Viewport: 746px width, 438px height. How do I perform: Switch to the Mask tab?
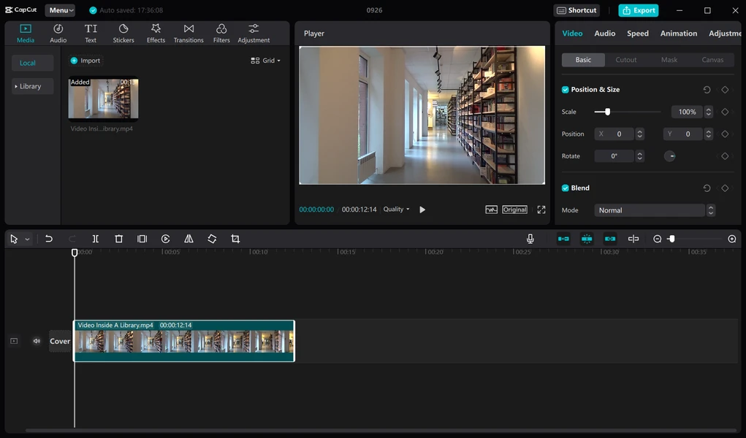[x=669, y=59]
